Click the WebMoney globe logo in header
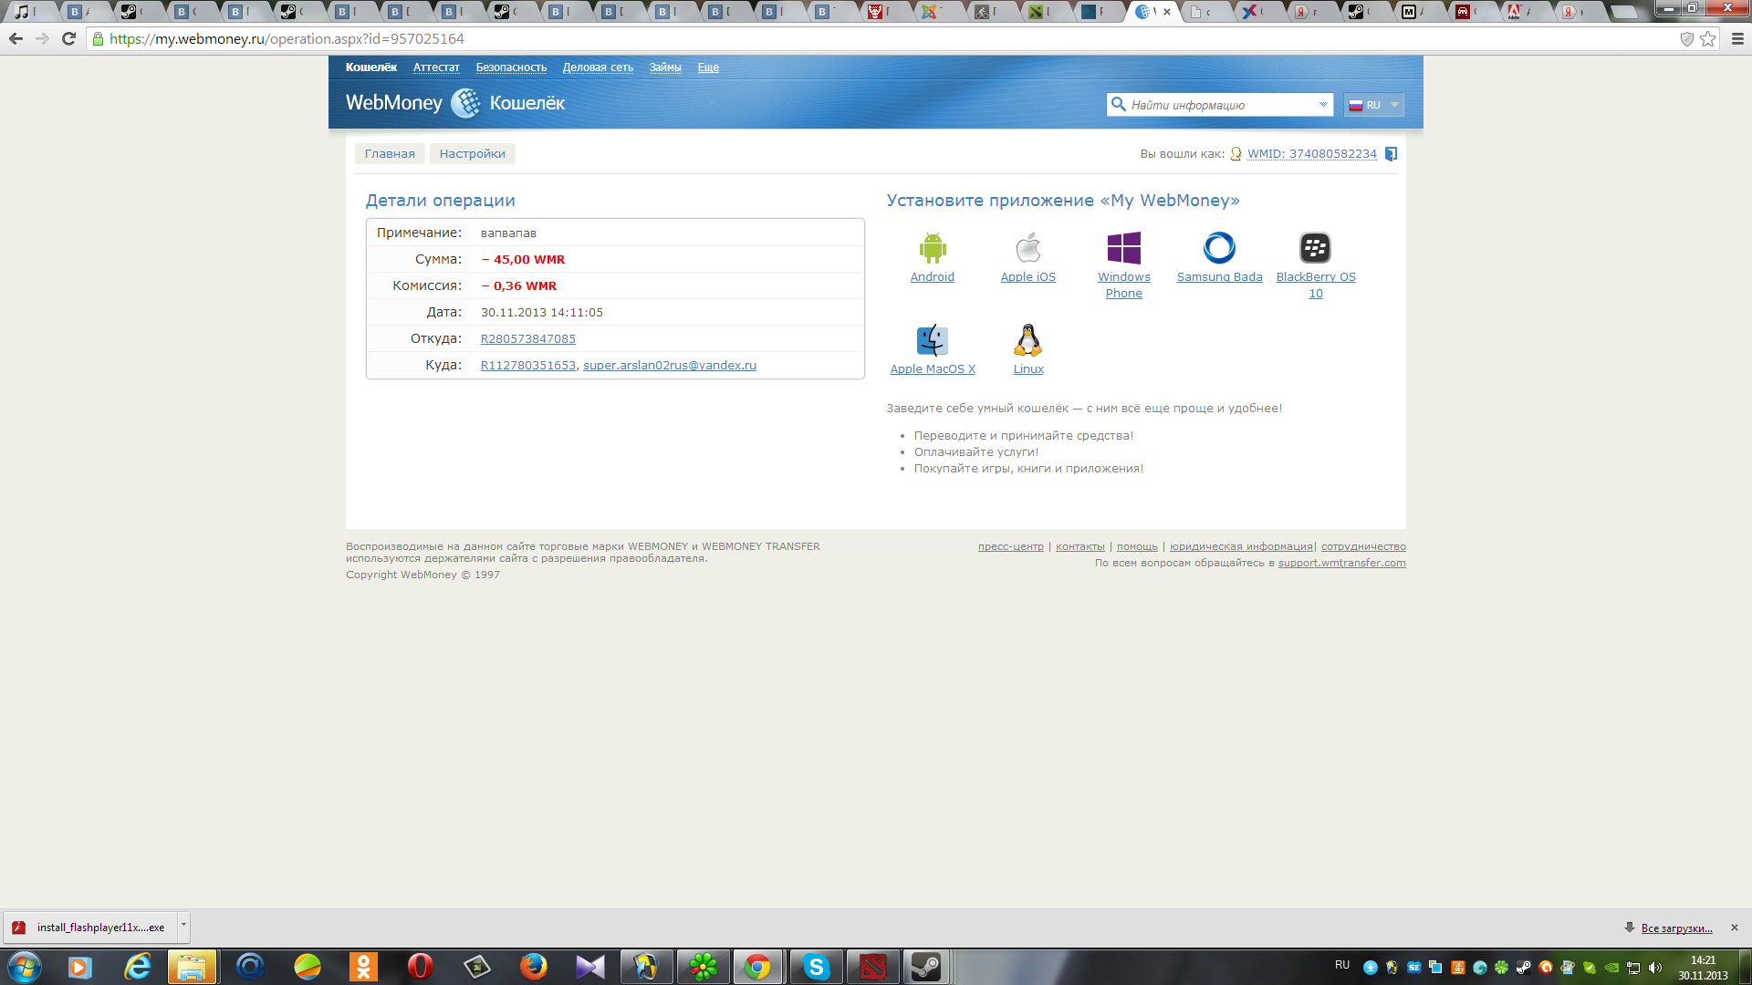 coord(465,103)
